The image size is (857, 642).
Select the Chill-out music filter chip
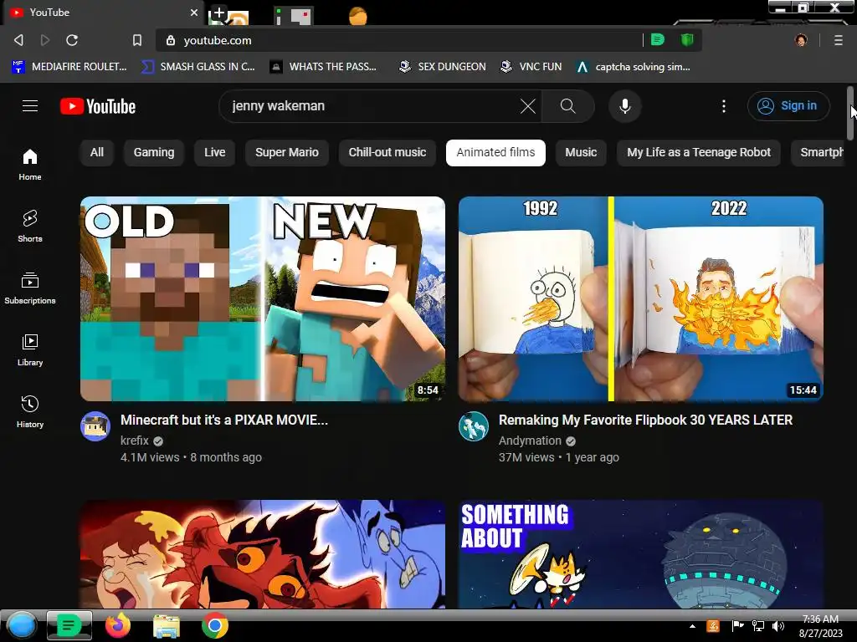[x=387, y=152]
